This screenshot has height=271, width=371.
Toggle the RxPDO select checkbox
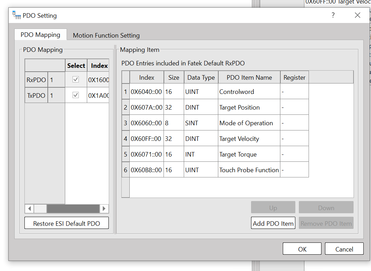[x=76, y=80]
